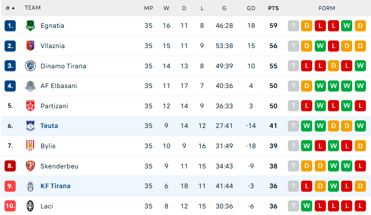Click Laci's green W form badge

[307, 206]
